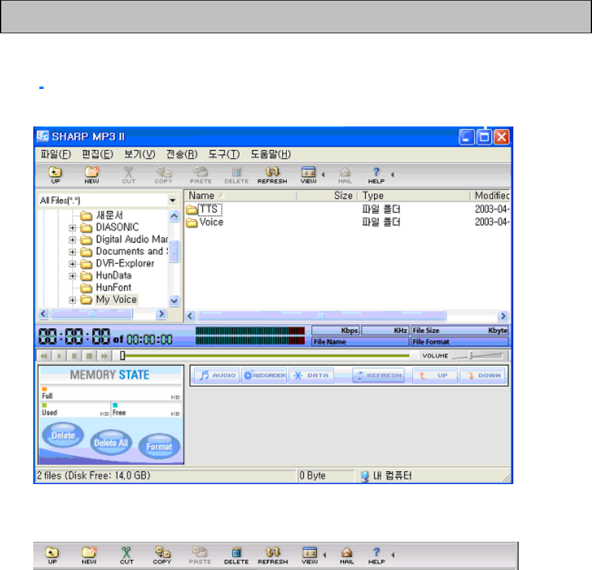
Task: Click file list horizontal scroll right arrow
Action: pos(503,316)
